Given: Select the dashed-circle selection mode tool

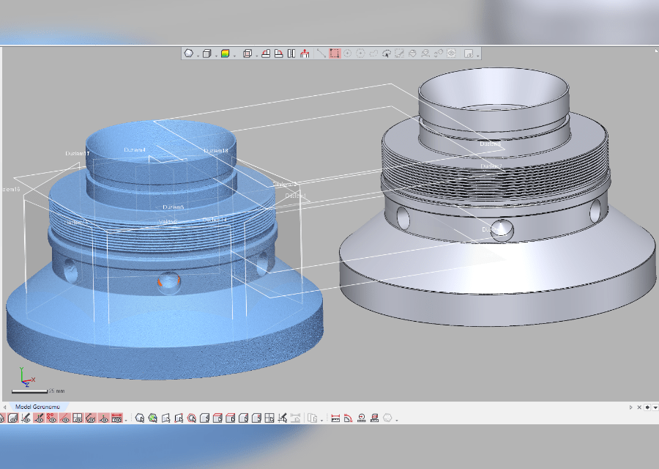Looking at the screenshot, I should tap(360, 53).
